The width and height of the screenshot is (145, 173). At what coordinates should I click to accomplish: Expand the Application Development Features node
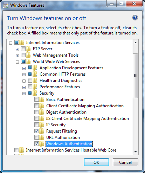pyautogui.click(x=24, y=68)
